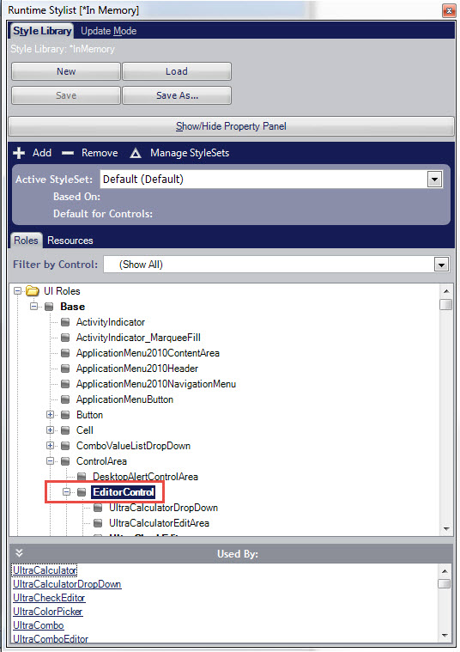460x652 pixels.
Task: Switch to the Style Library tab
Action: (41, 31)
